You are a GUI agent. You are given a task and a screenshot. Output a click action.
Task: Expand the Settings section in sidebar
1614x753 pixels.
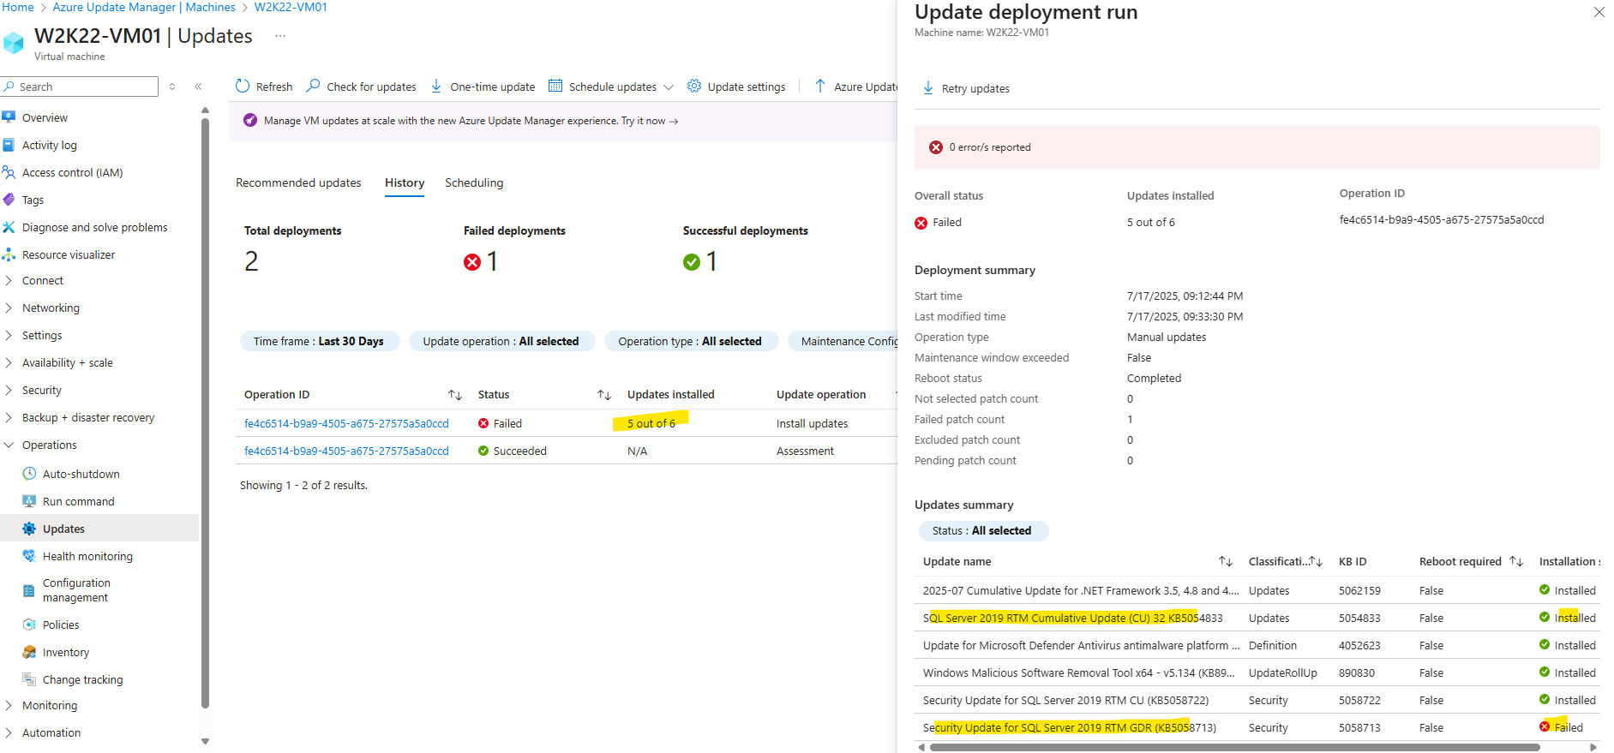coord(9,336)
